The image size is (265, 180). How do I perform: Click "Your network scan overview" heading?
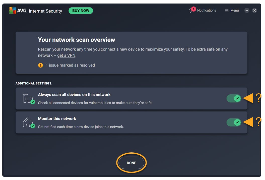coord(77,40)
